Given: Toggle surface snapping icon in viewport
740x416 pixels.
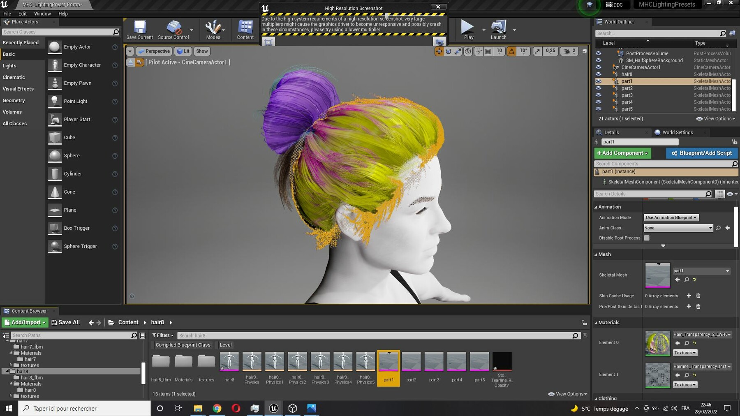Looking at the screenshot, I should tap(479, 51).
